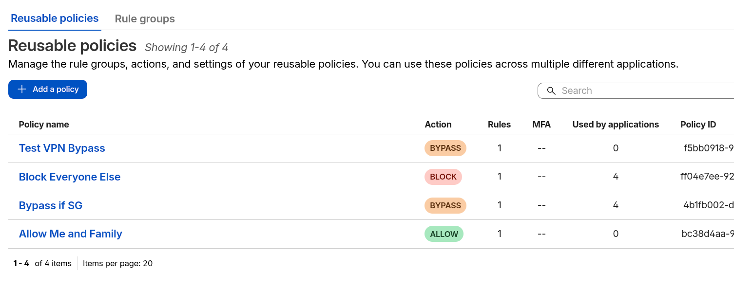Click the green ALLOW action badge
Viewport: 734px width, 290px height.
point(444,234)
